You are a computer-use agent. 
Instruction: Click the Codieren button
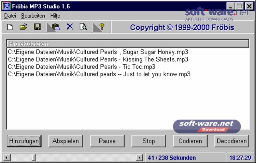pos(190,141)
